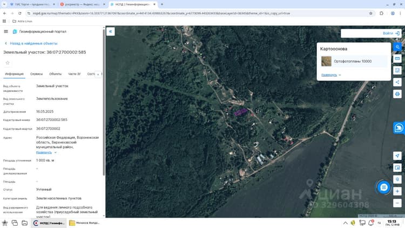The image size is (405, 228).
Task: Open browser extensions puzzle icon
Action: point(381,13)
